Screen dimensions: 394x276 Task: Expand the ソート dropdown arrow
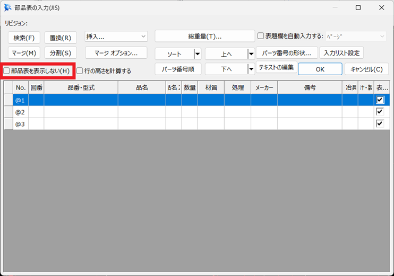198,54
